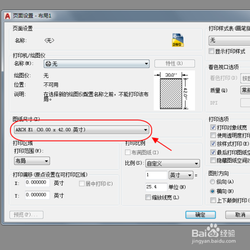Enable the 显示打印样式 checkbox
The width and height of the screenshot is (250, 250).
(x=211, y=51)
